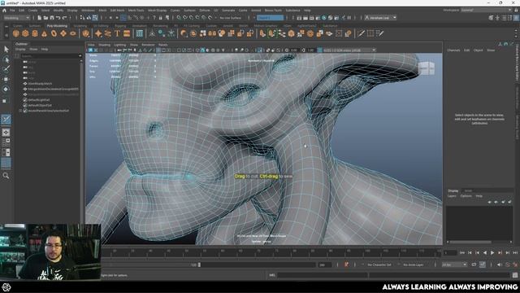520x293 pixels.
Task: Click Play Backward in the playback controls
Action: click(x=485, y=253)
